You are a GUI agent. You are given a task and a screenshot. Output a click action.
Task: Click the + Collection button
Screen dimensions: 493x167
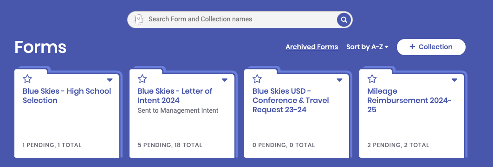coord(431,47)
